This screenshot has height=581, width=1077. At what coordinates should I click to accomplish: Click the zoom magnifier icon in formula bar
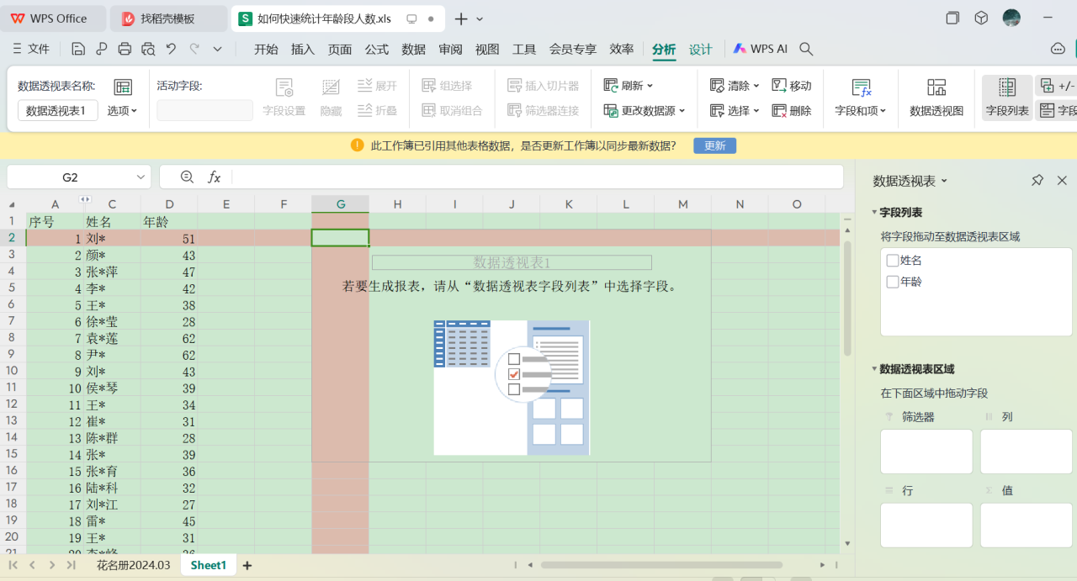coord(188,177)
